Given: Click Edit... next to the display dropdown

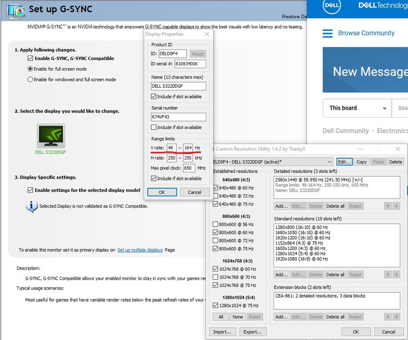Looking at the screenshot, I should coord(344,162).
